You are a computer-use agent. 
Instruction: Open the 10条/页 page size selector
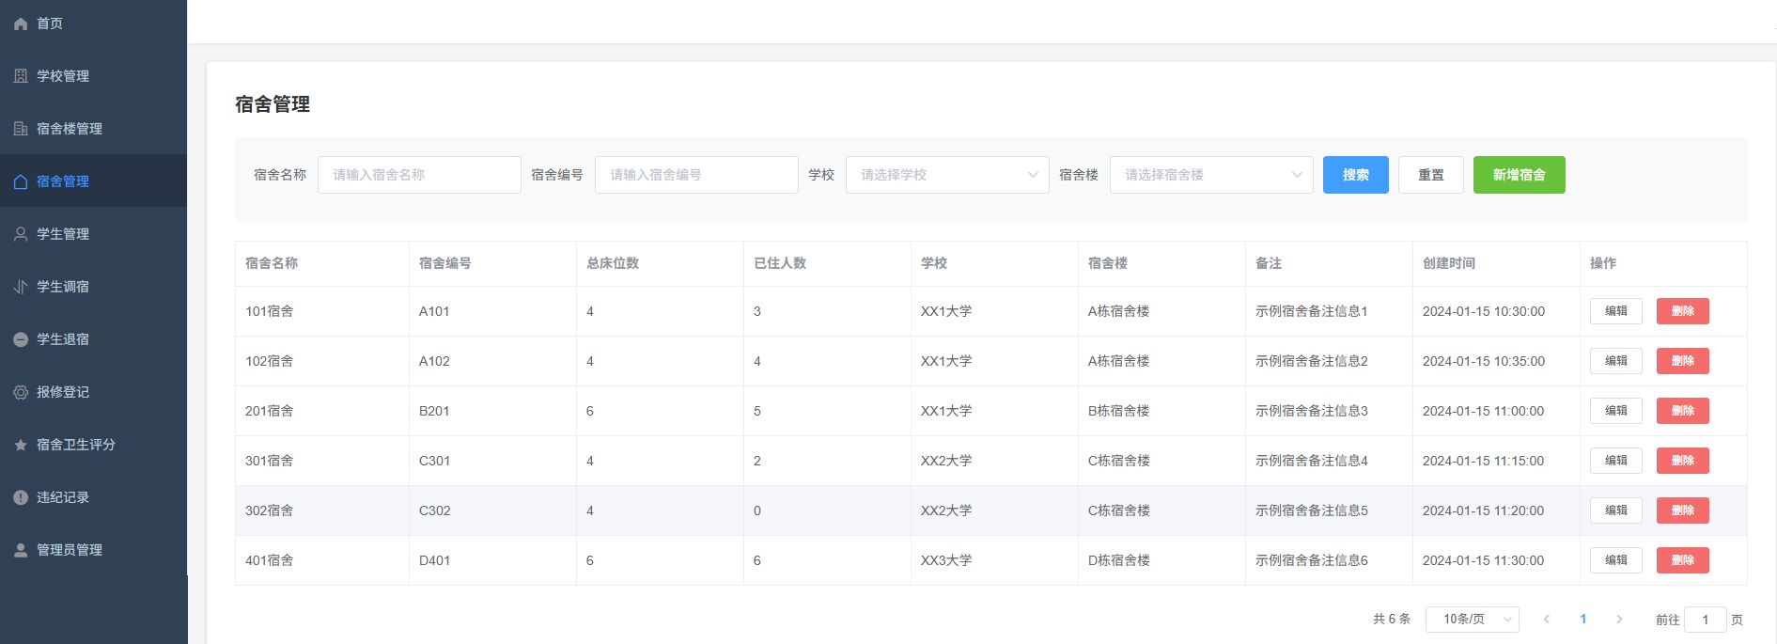[x=1472, y=620]
